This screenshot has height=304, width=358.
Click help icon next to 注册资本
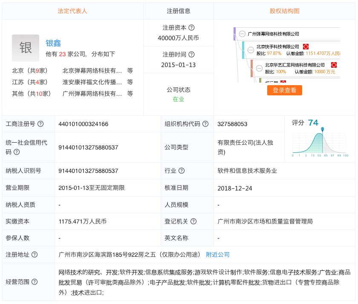click(191, 28)
